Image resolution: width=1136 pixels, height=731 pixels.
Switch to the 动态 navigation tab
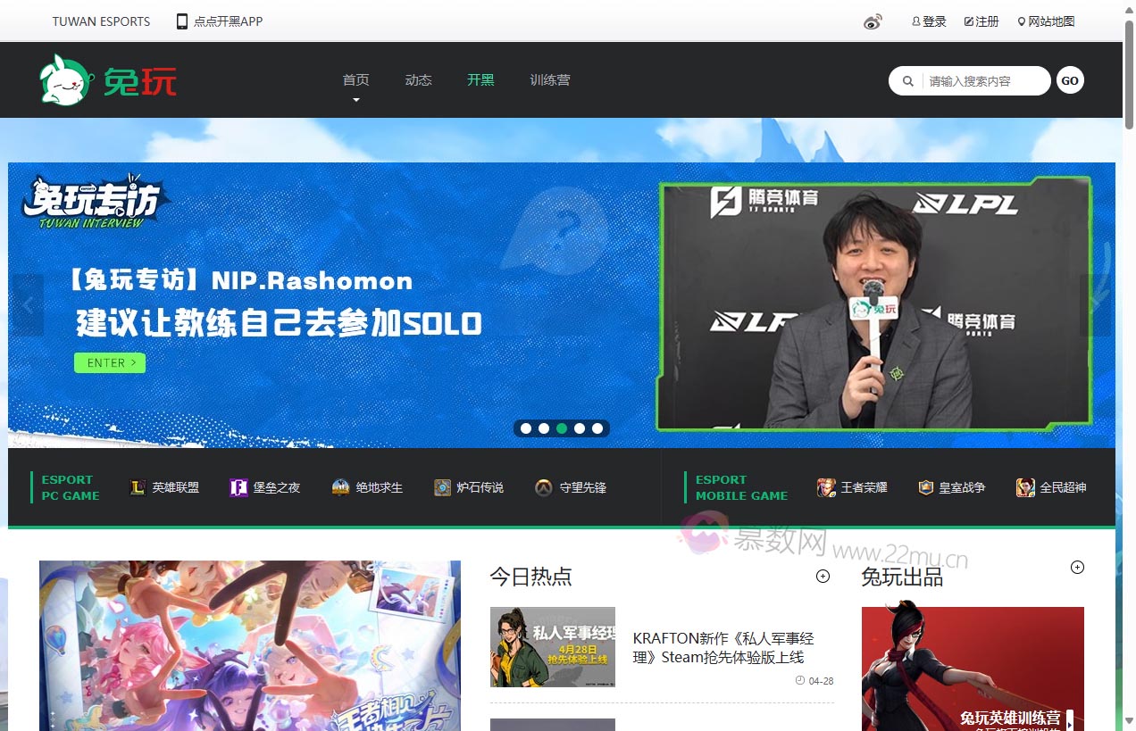tap(418, 79)
